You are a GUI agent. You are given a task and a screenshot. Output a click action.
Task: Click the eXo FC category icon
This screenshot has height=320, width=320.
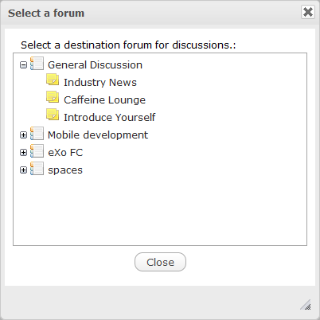(x=37, y=151)
